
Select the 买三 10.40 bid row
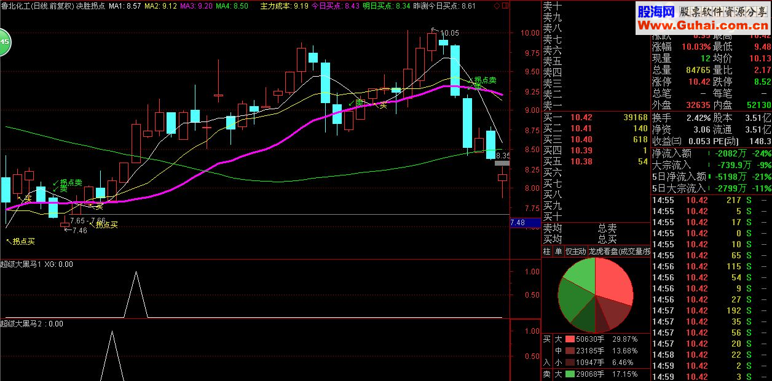coord(596,139)
